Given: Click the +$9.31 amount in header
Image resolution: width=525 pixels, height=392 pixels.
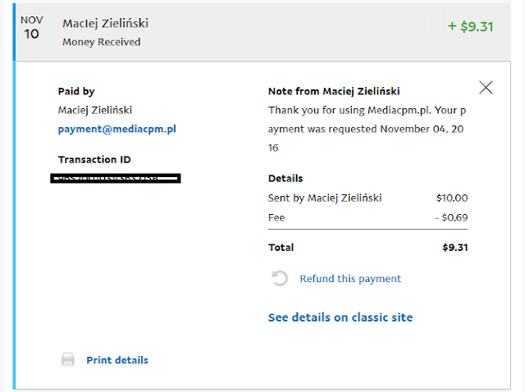Looking at the screenshot, I should (470, 26).
